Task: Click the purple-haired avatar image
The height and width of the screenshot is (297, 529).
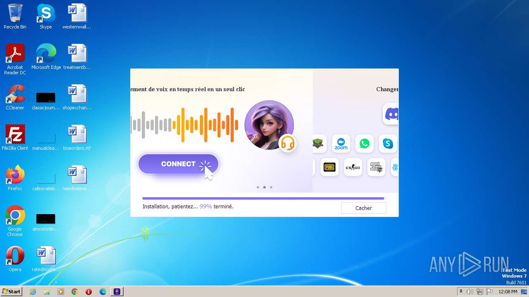Action: pyautogui.click(x=269, y=125)
